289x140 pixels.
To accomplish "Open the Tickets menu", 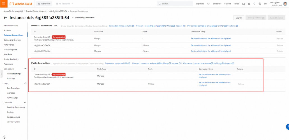I will 237,4.
